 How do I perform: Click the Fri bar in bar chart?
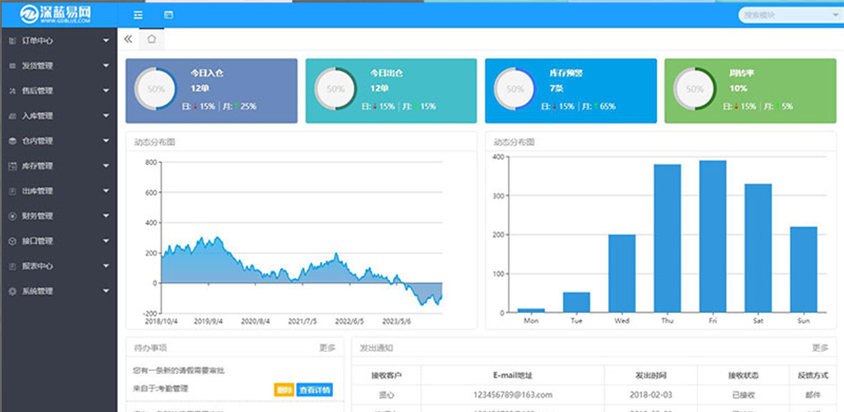(713, 236)
